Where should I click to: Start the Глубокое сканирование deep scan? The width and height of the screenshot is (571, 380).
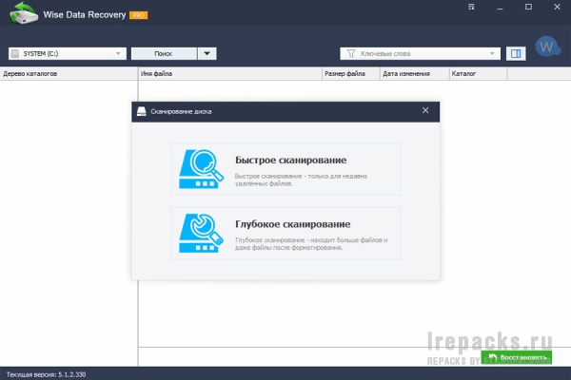tap(285, 233)
